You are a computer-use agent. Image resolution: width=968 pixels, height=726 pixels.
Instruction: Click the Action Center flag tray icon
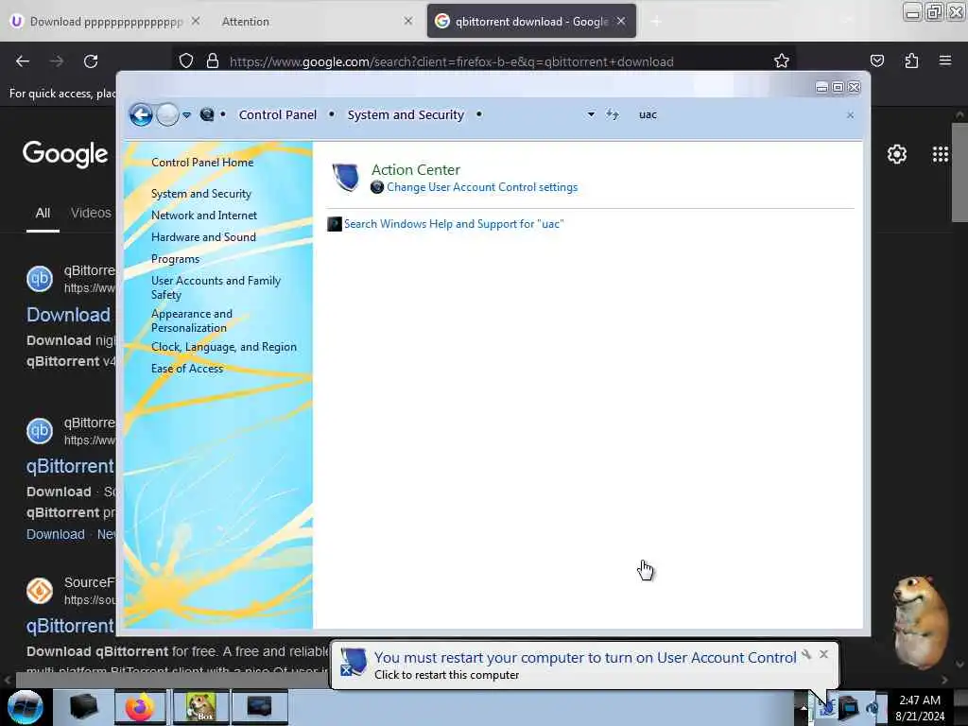[826, 707]
